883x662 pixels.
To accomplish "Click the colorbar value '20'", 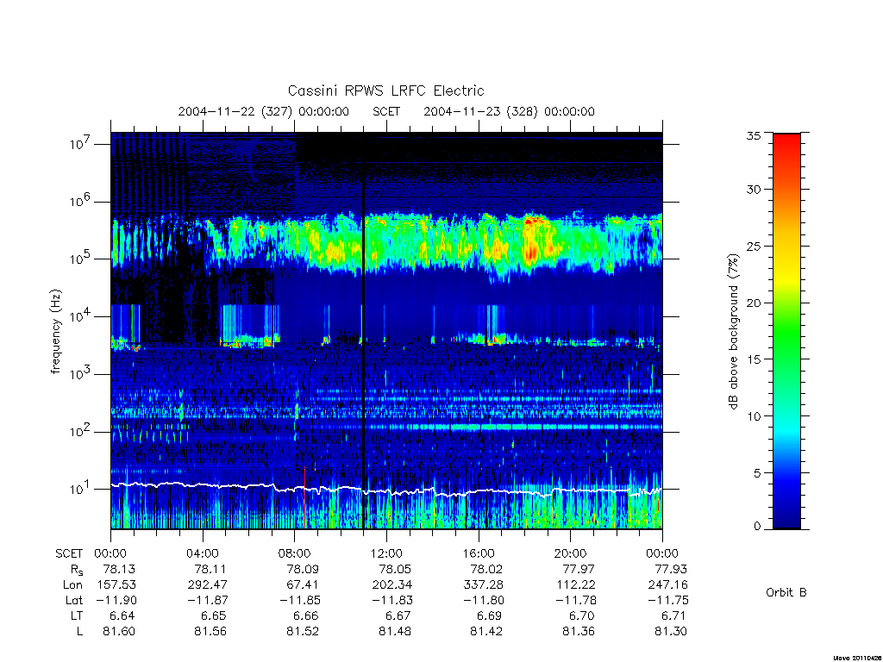I will [x=753, y=303].
